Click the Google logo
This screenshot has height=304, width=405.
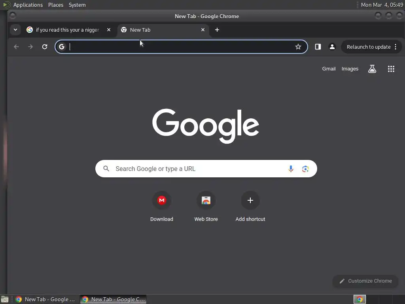point(206,126)
